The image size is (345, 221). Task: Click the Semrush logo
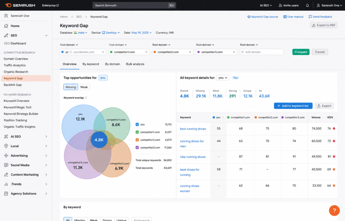[20, 5]
